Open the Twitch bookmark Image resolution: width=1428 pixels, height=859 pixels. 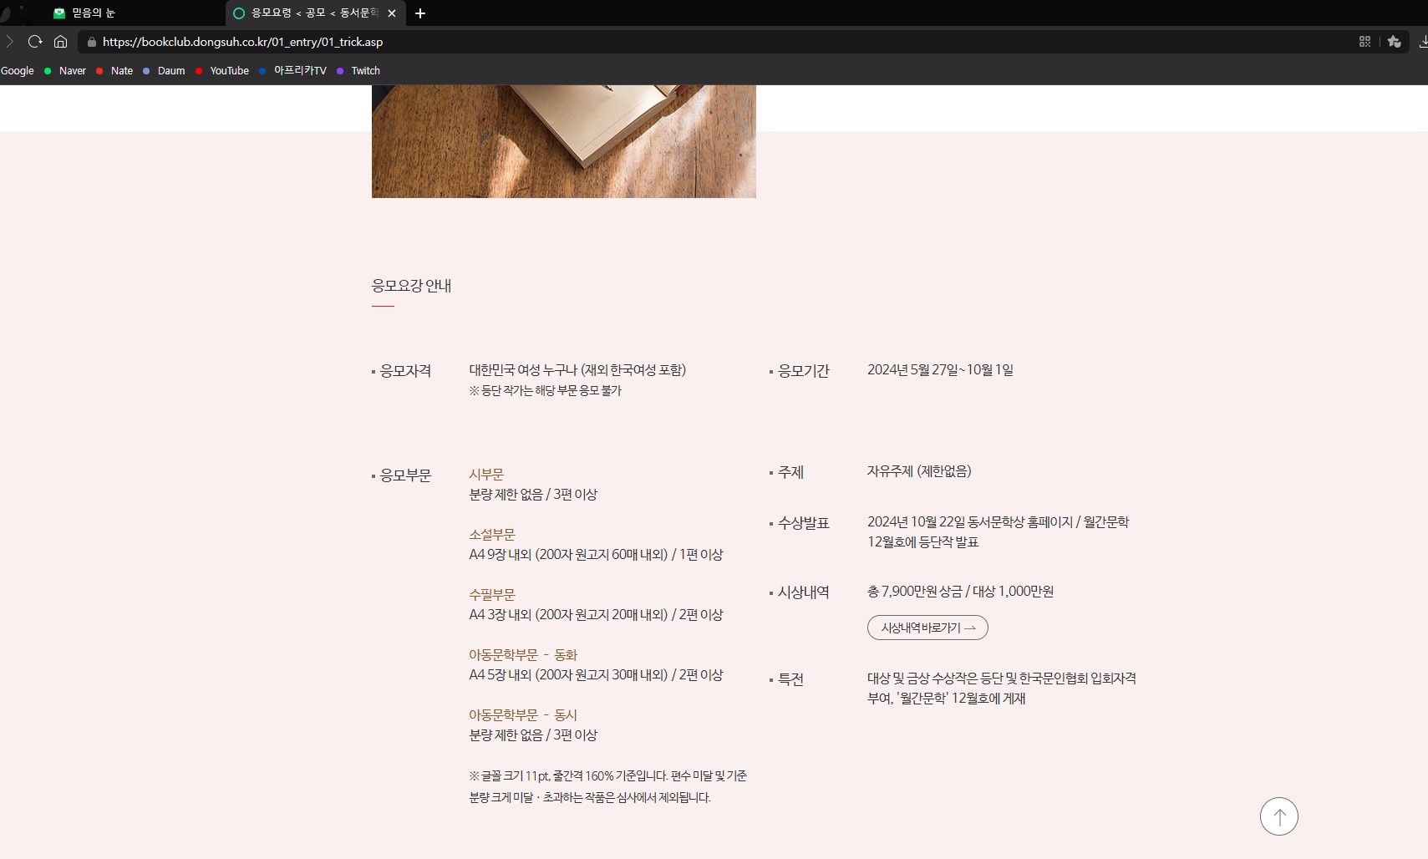[358, 71]
